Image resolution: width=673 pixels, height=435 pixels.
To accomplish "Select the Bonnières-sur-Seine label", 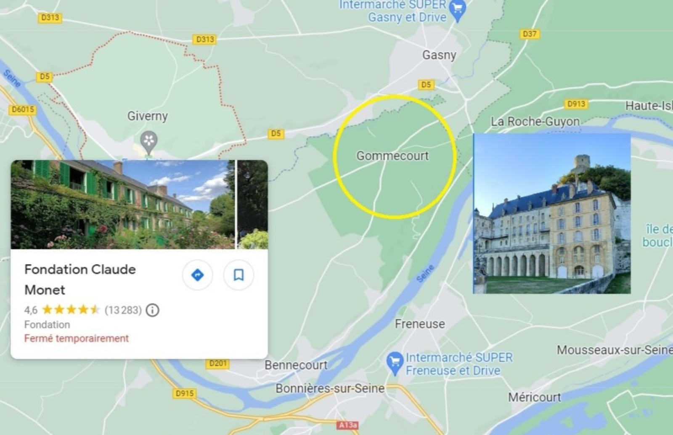I will pos(330,388).
